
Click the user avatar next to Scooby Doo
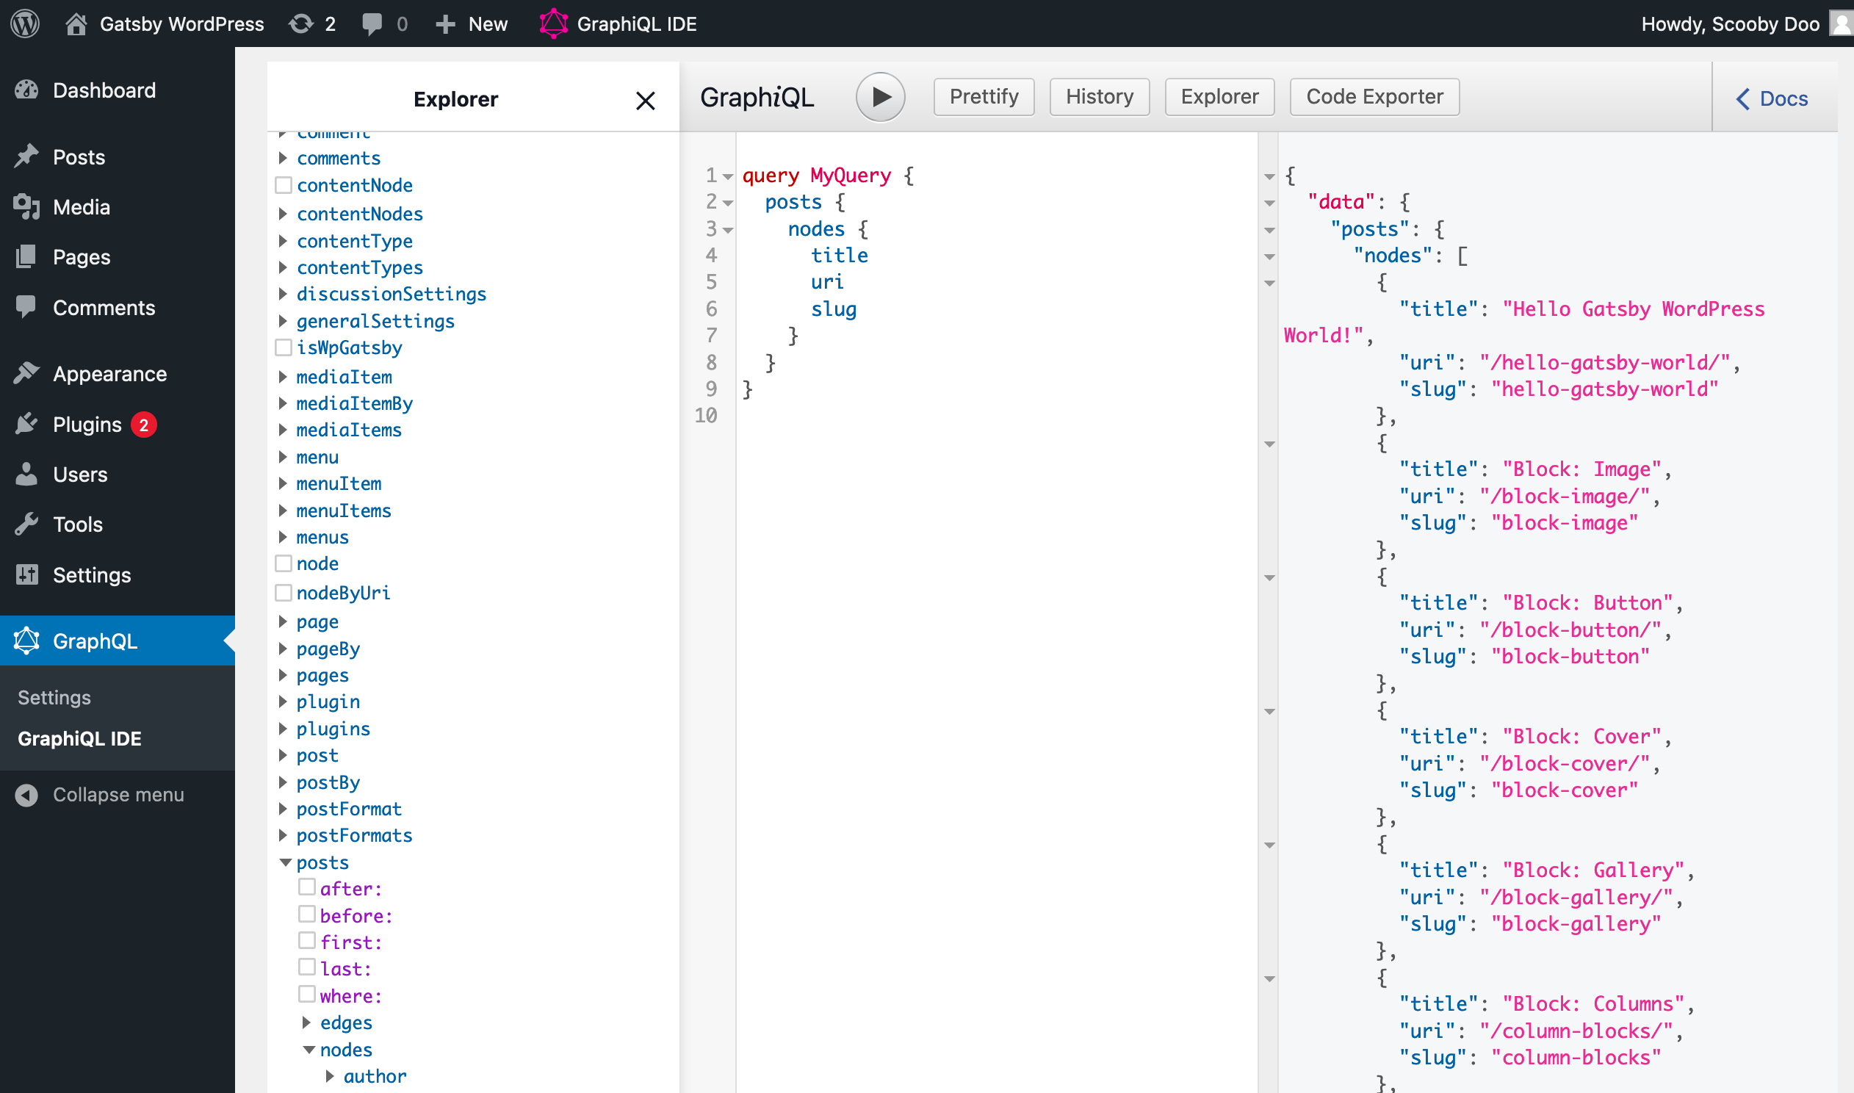click(x=1843, y=24)
